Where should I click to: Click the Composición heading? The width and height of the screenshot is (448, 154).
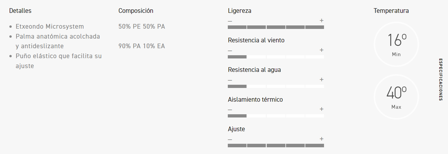[136, 11]
